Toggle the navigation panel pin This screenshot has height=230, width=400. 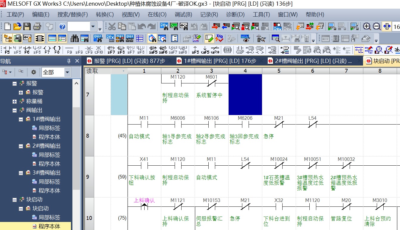tap(69, 61)
